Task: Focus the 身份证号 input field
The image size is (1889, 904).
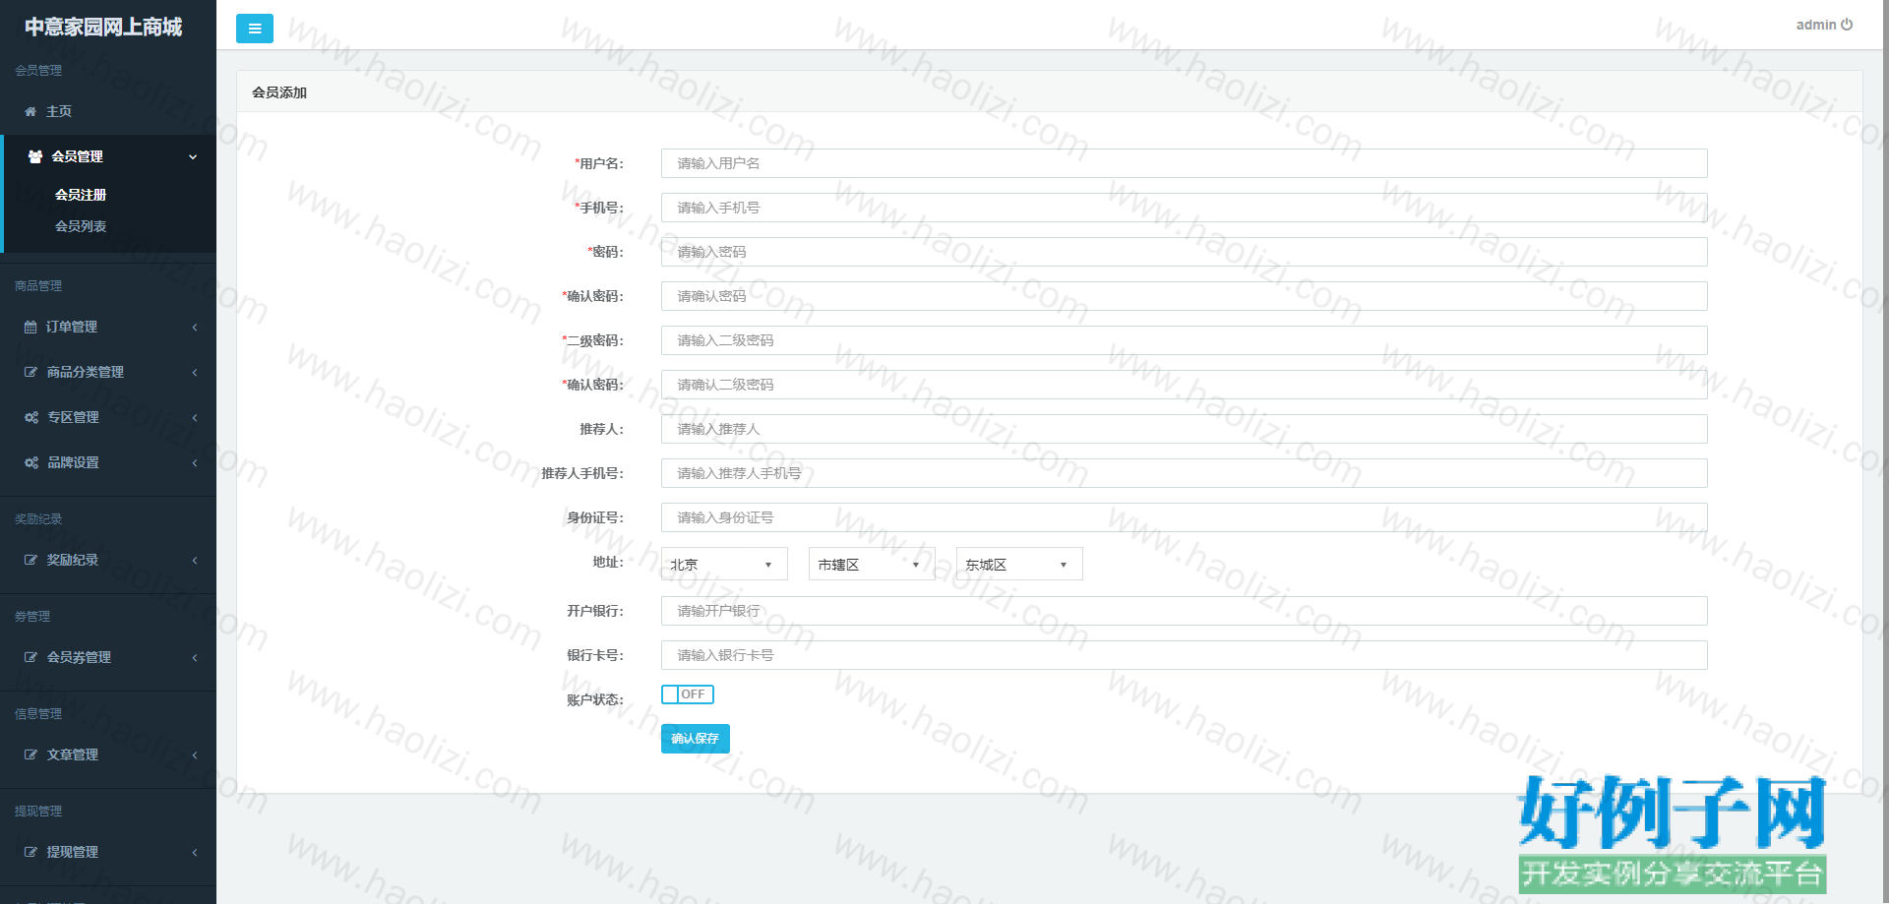Action: pos(1184,517)
